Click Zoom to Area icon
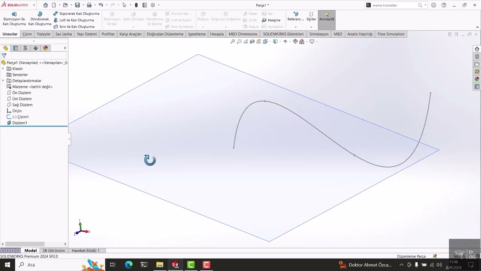The width and height of the screenshot is (481, 271). (239, 41)
